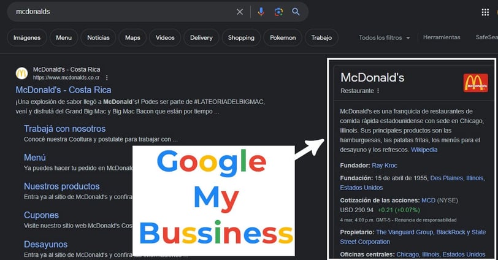
Task: Open Google Lens image search icon
Action: pyautogui.click(x=278, y=12)
